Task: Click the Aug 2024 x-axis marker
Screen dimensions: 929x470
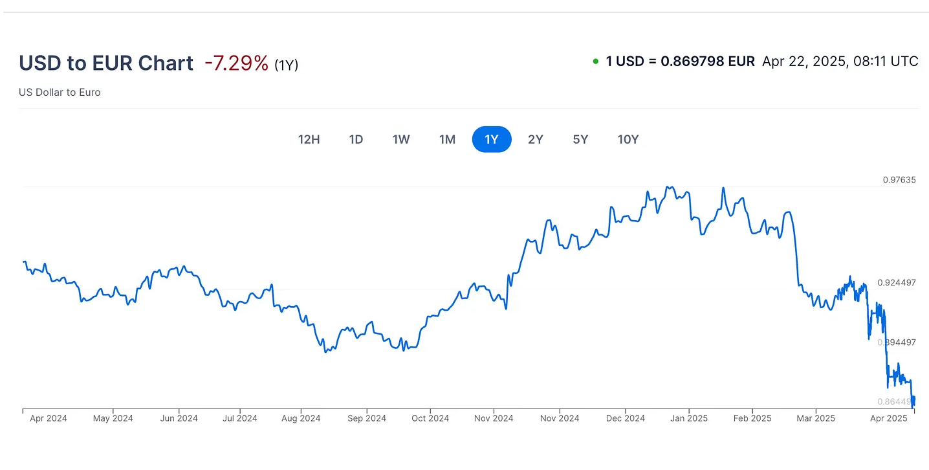Action: click(x=301, y=418)
